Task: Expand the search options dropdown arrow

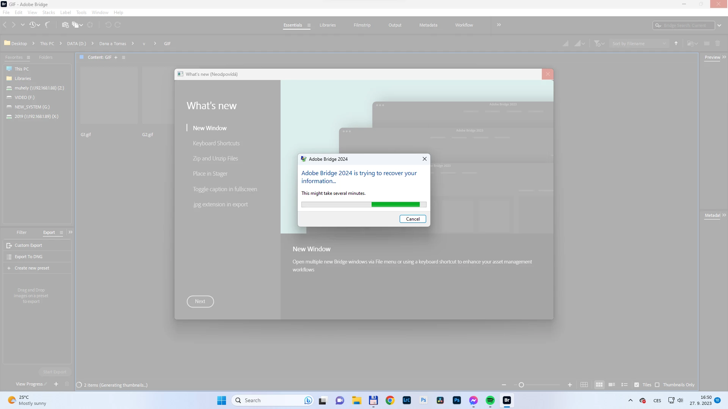Action: [719, 25]
